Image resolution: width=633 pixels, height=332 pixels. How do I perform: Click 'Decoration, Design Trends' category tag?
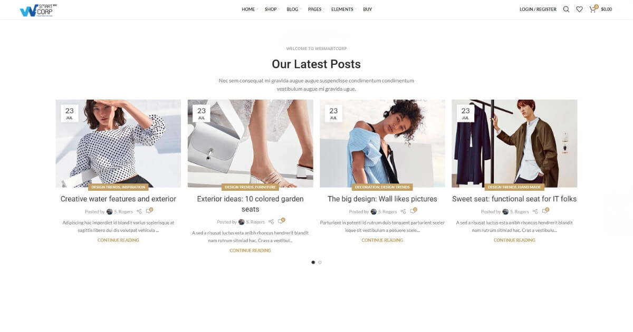pos(382,187)
